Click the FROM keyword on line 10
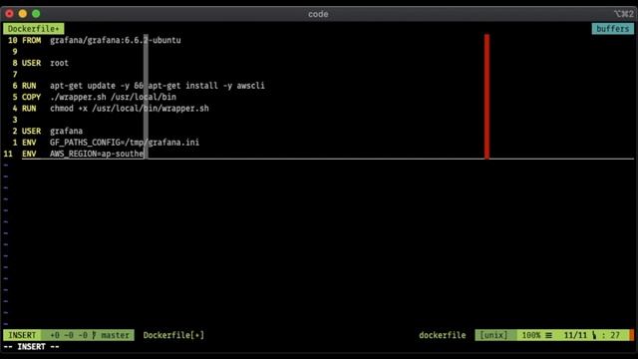This screenshot has height=359, width=638. click(31, 40)
